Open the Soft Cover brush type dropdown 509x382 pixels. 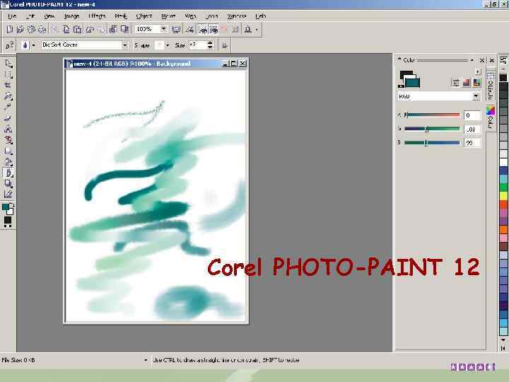125,45
